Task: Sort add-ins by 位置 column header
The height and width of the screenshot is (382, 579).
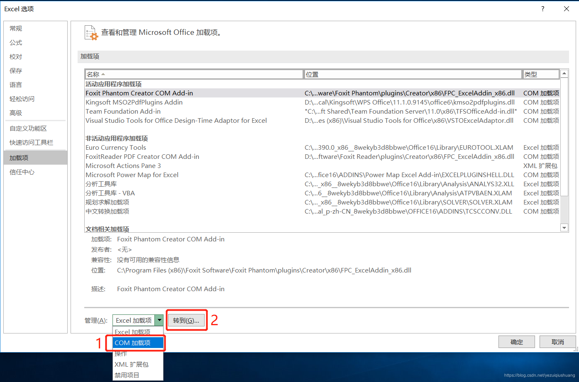Action: point(413,74)
